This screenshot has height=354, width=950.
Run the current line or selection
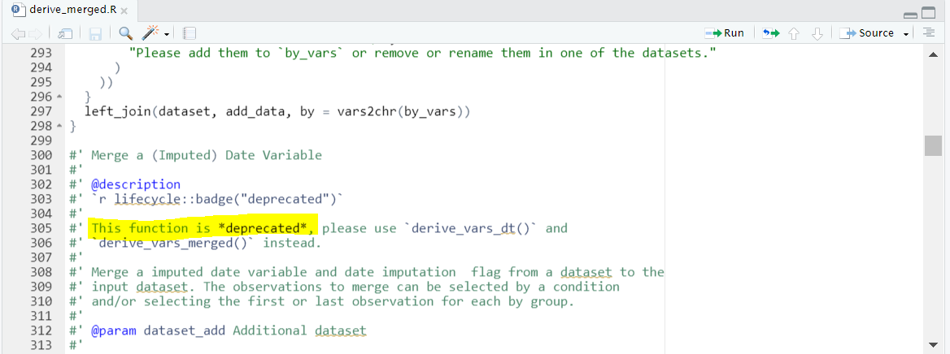pos(724,32)
